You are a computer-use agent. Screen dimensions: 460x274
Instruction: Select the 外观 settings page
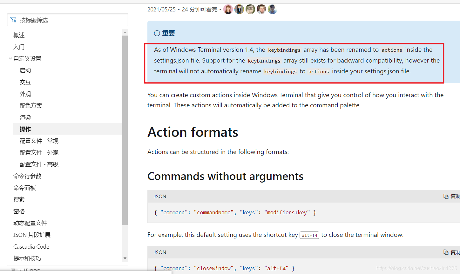click(25, 94)
